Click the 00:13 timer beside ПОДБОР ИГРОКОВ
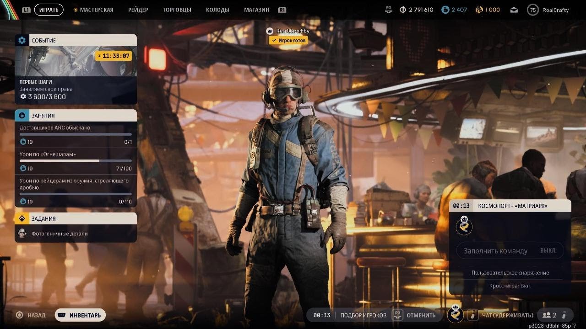Screen dimensions: 586x329 (x=322, y=315)
